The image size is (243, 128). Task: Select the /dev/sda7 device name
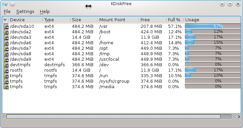21,48
